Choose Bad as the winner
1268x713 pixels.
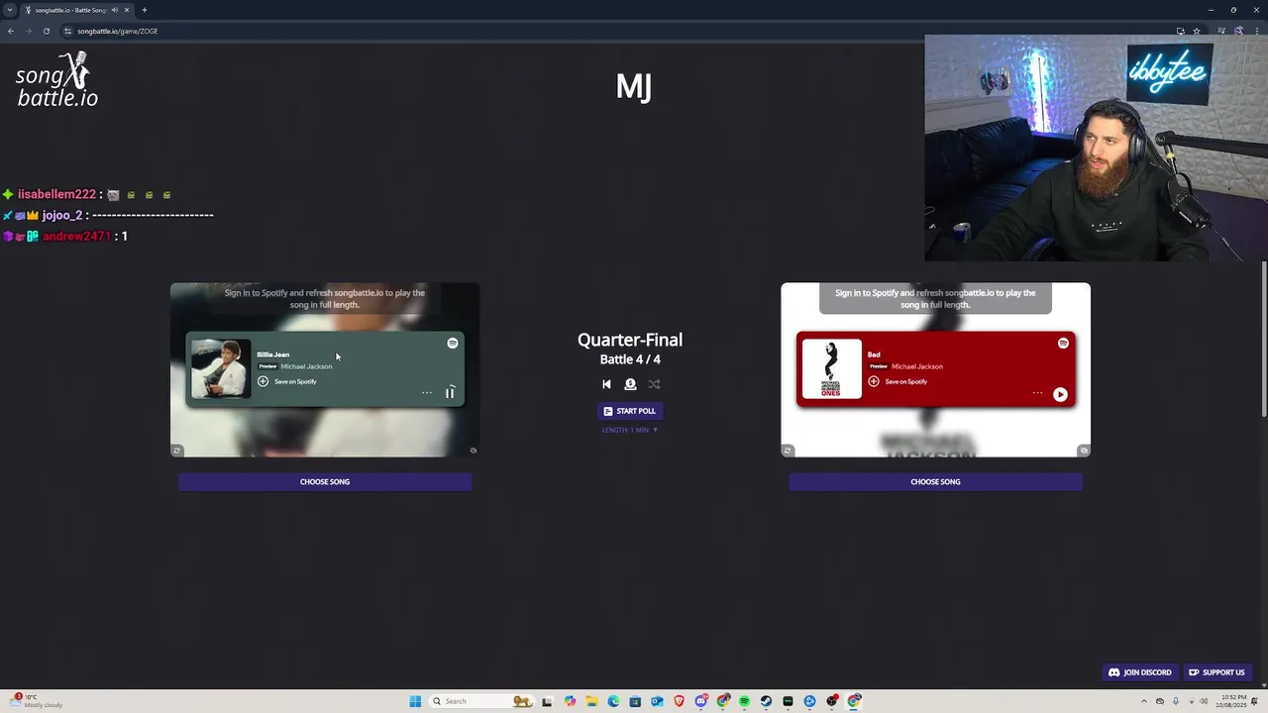click(935, 482)
